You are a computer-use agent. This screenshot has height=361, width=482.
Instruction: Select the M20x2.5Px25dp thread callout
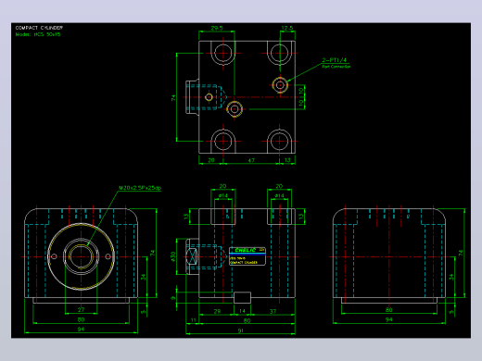click(x=140, y=188)
